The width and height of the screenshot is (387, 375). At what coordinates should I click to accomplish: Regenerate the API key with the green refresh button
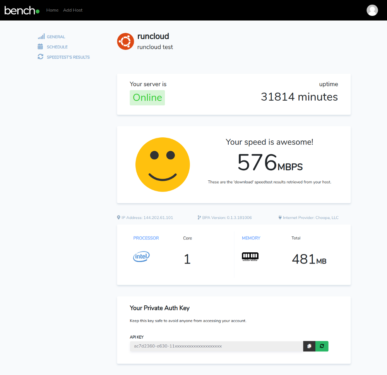click(322, 346)
